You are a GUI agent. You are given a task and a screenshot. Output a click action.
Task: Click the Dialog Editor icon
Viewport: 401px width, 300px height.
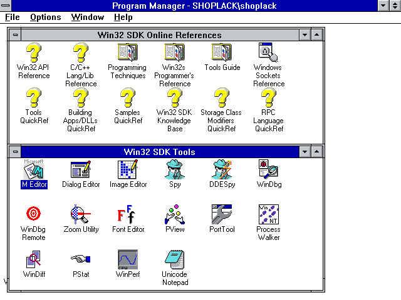[x=81, y=169]
